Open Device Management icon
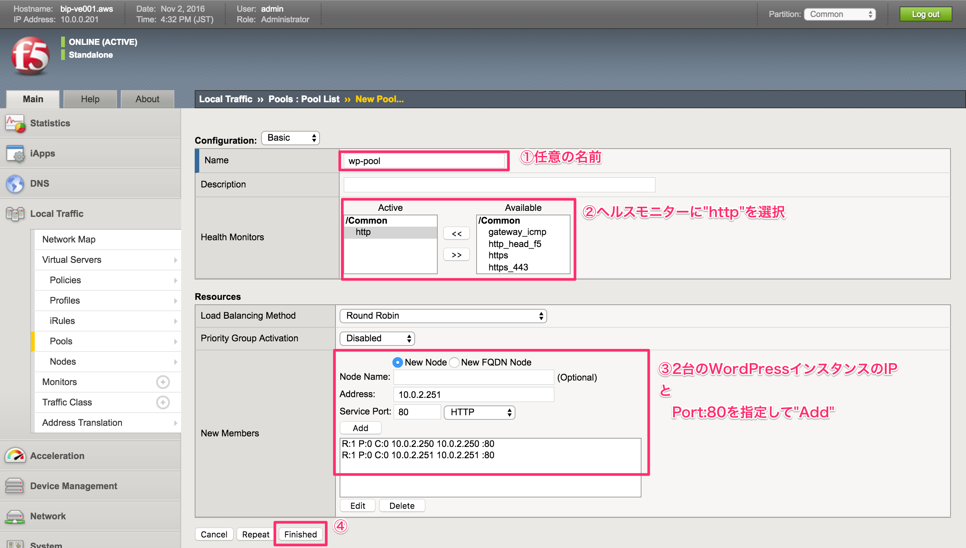The width and height of the screenshot is (966, 548). (14, 486)
